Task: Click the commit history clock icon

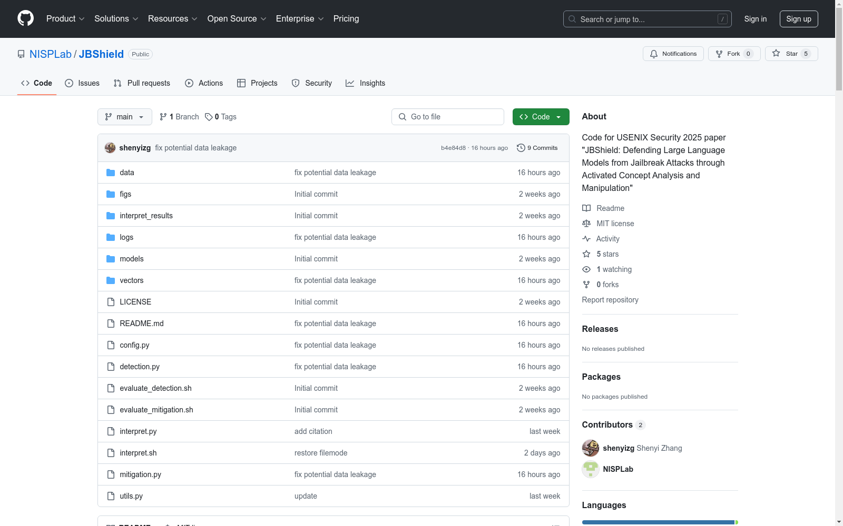Action: point(521,148)
